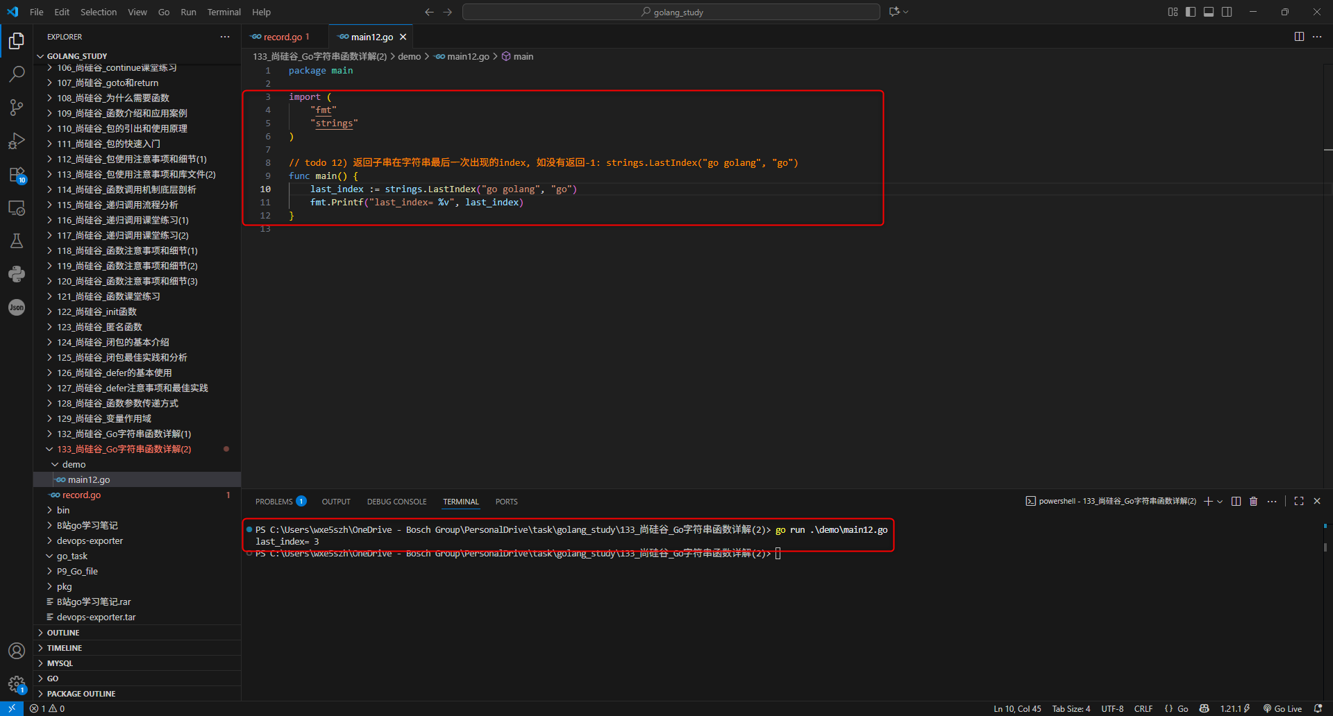
Task: Open the Source Control view
Action: (x=17, y=107)
